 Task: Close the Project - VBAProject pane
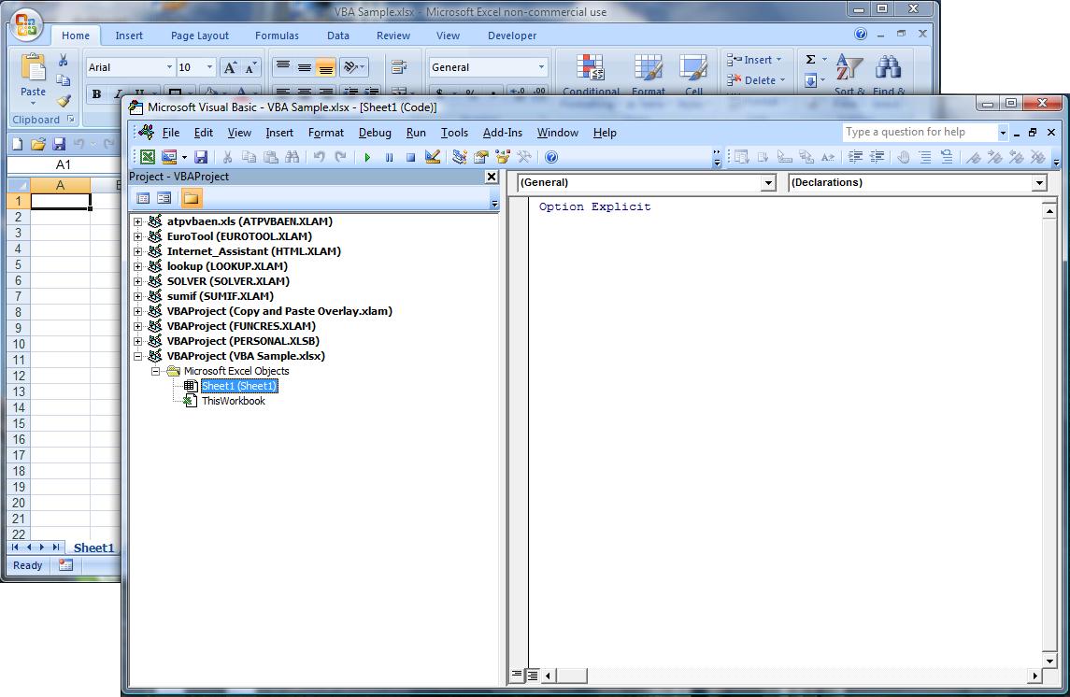492,177
